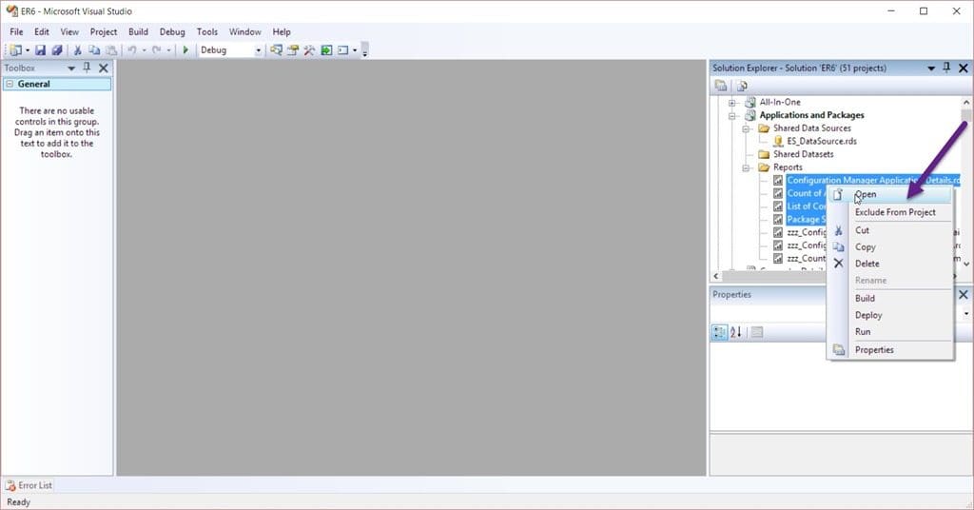Click the Toolbox hammer-and-wrench toolbar icon
The image size is (974, 510).
pos(309,50)
